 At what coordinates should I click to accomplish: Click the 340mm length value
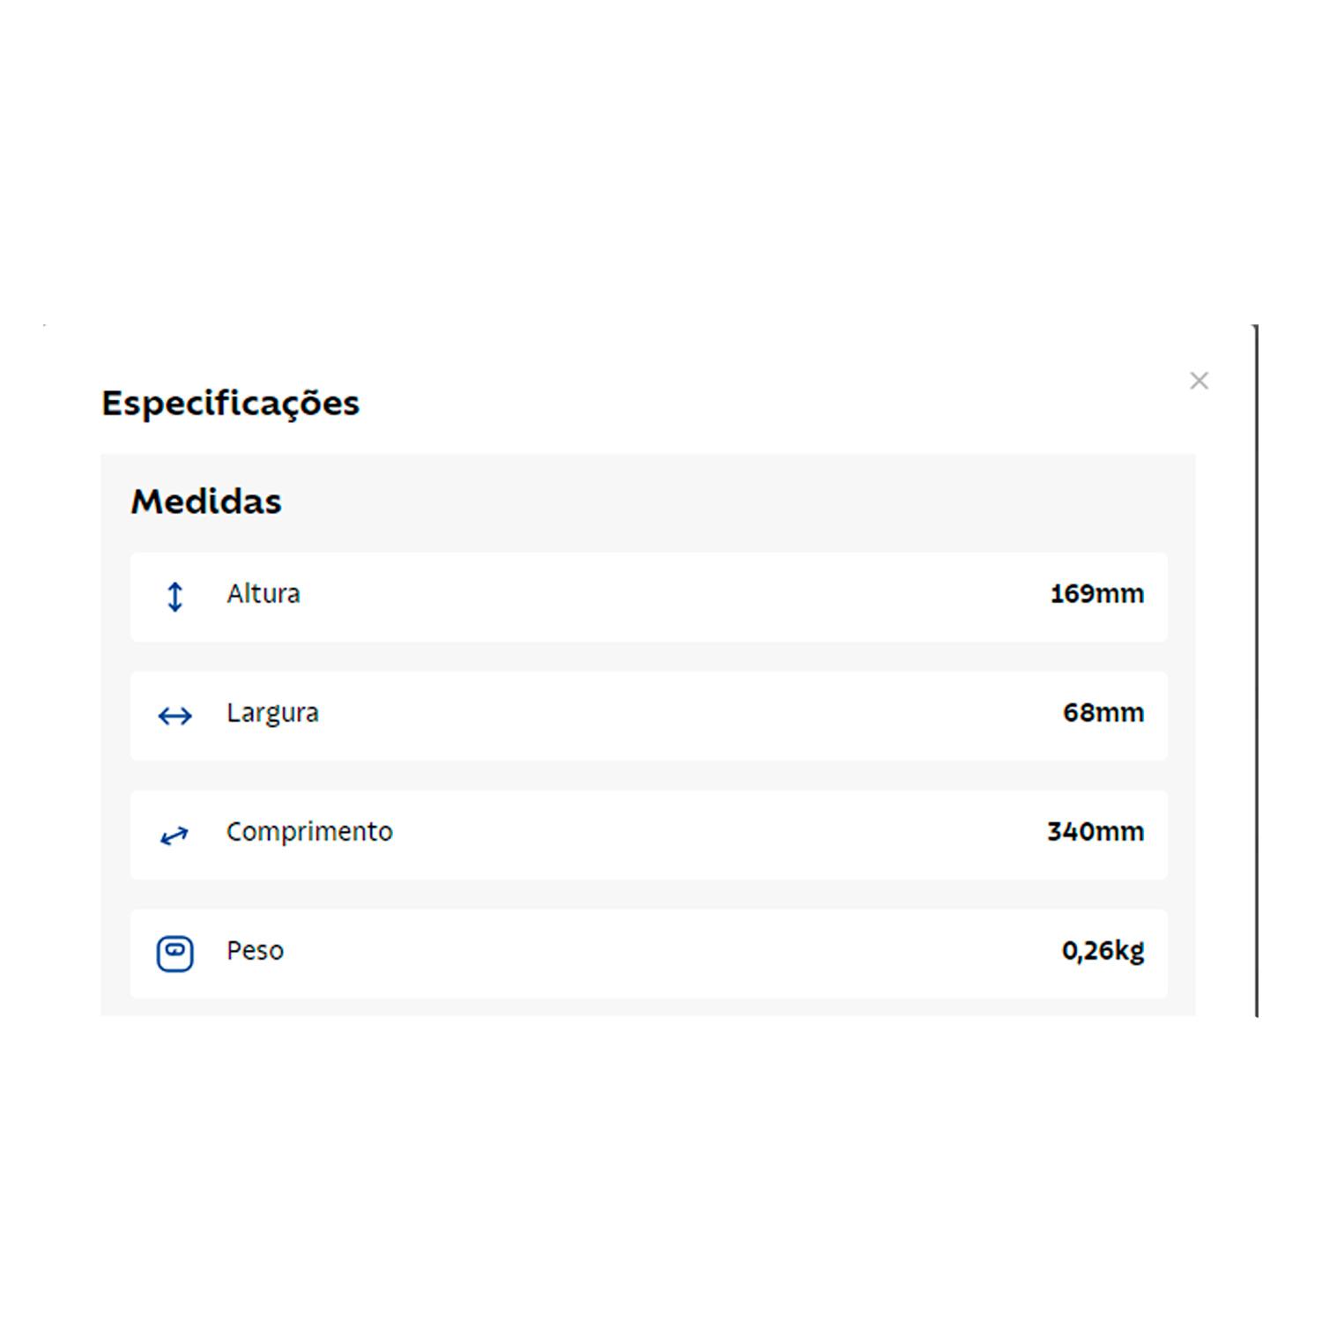[1095, 832]
